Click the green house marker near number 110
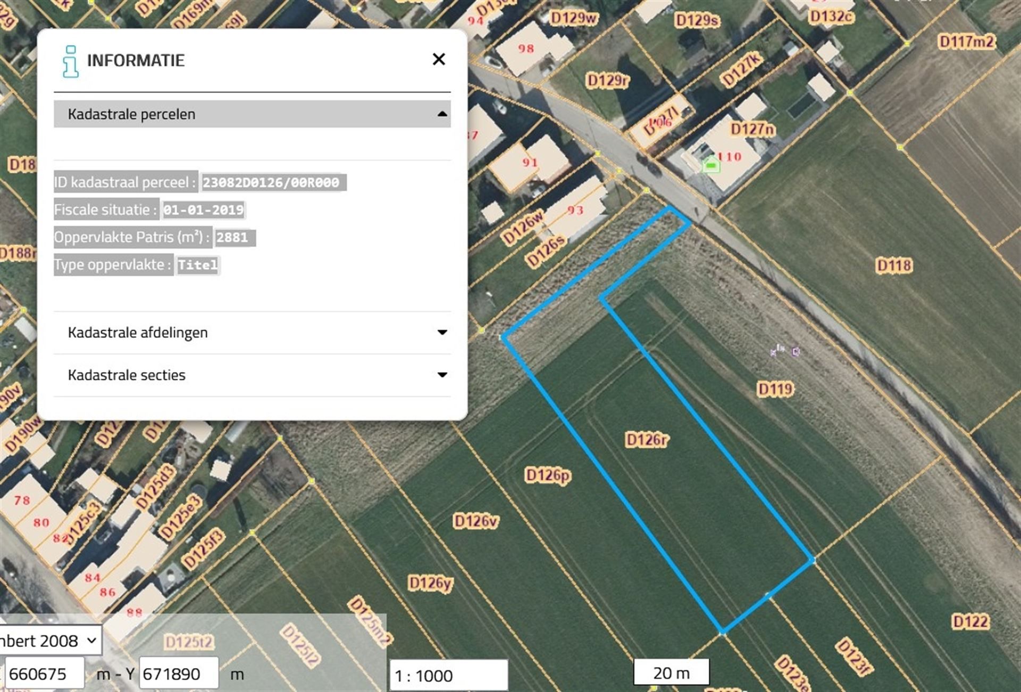1021x692 pixels. [x=711, y=165]
